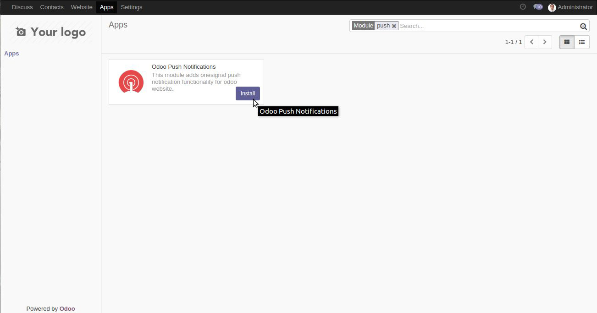Click the Module facet label in search

363,26
